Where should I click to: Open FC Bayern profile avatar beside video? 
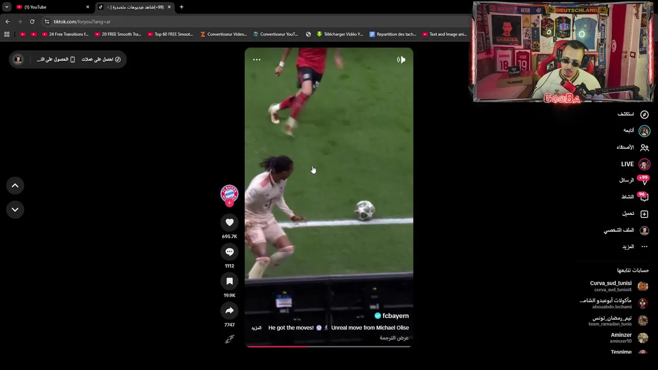coord(229,193)
